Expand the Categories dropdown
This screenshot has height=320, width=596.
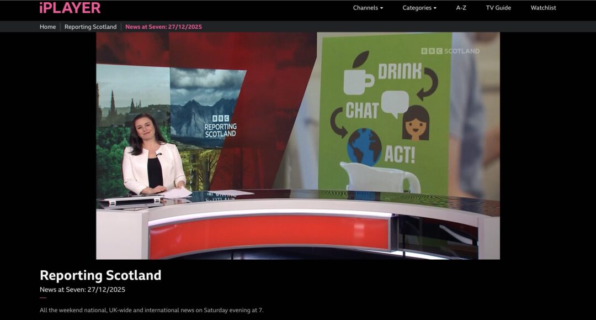419,8
